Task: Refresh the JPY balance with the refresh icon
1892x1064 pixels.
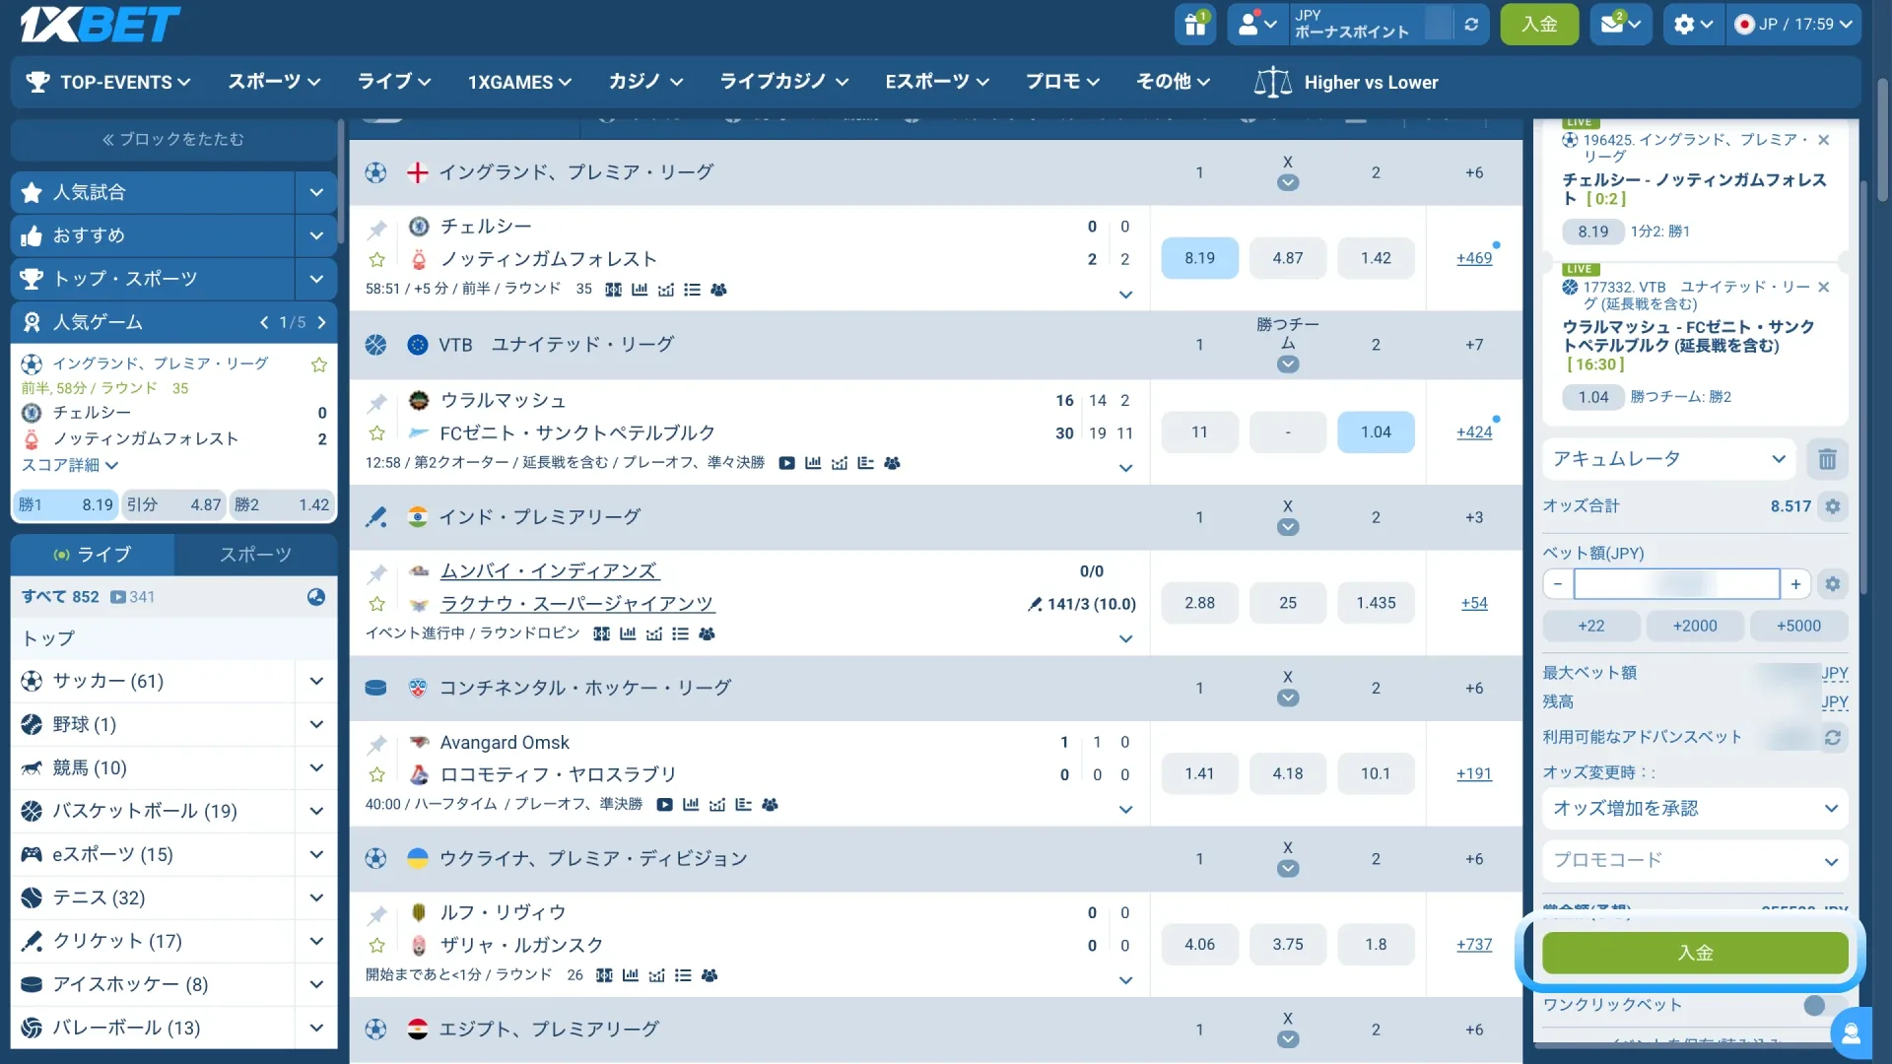Action: point(1471,25)
